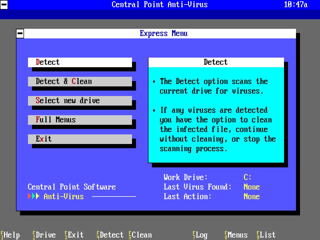The width and height of the screenshot is (320, 240).
Task: Click F4 Detect in the function key bar
Action: (x=110, y=235)
